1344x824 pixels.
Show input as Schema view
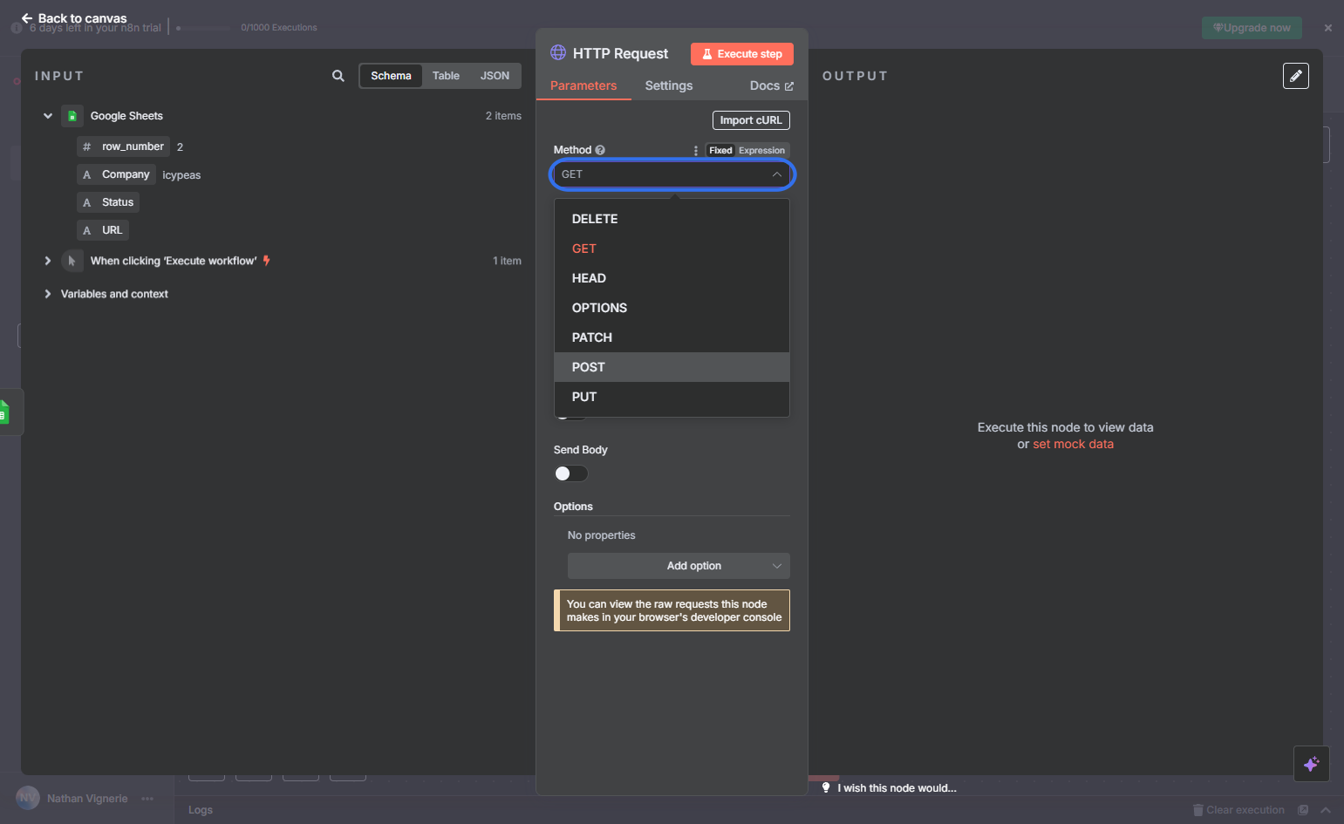(x=391, y=76)
